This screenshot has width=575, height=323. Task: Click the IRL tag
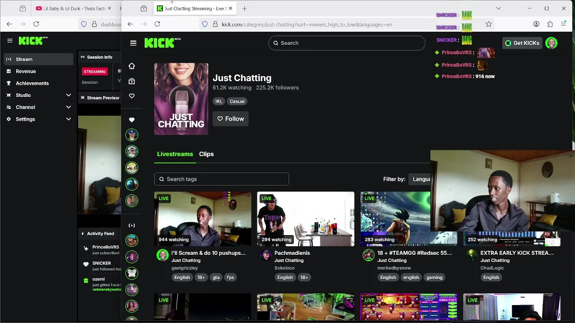[x=219, y=101]
